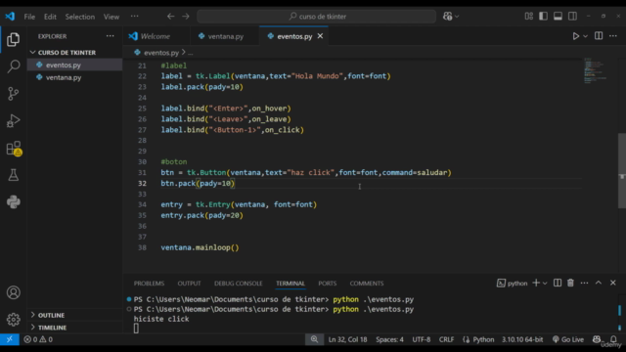Toggle primary side bar visibility

(x=543, y=16)
